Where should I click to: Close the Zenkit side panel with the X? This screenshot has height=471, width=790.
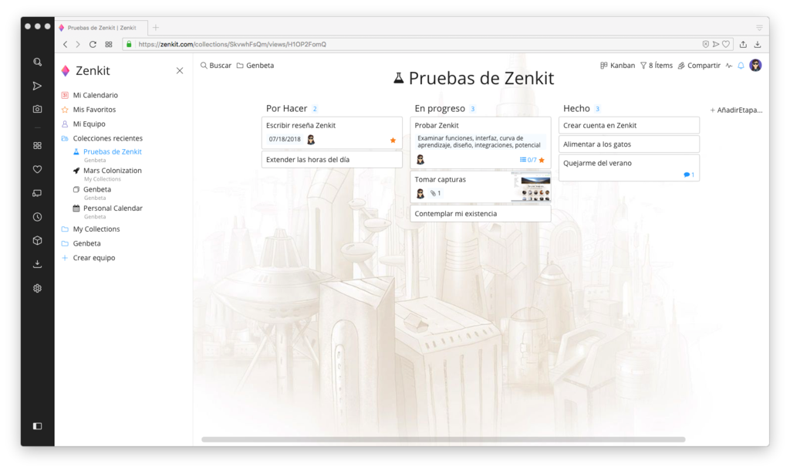click(x=180, y=70)
